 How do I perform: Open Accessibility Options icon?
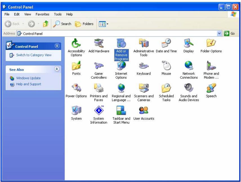pyautogui.click(x=76, y=47)
